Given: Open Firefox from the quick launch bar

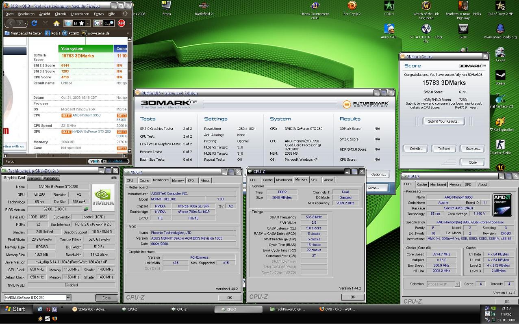Looking at the screenshot, I should coord(54,319).
